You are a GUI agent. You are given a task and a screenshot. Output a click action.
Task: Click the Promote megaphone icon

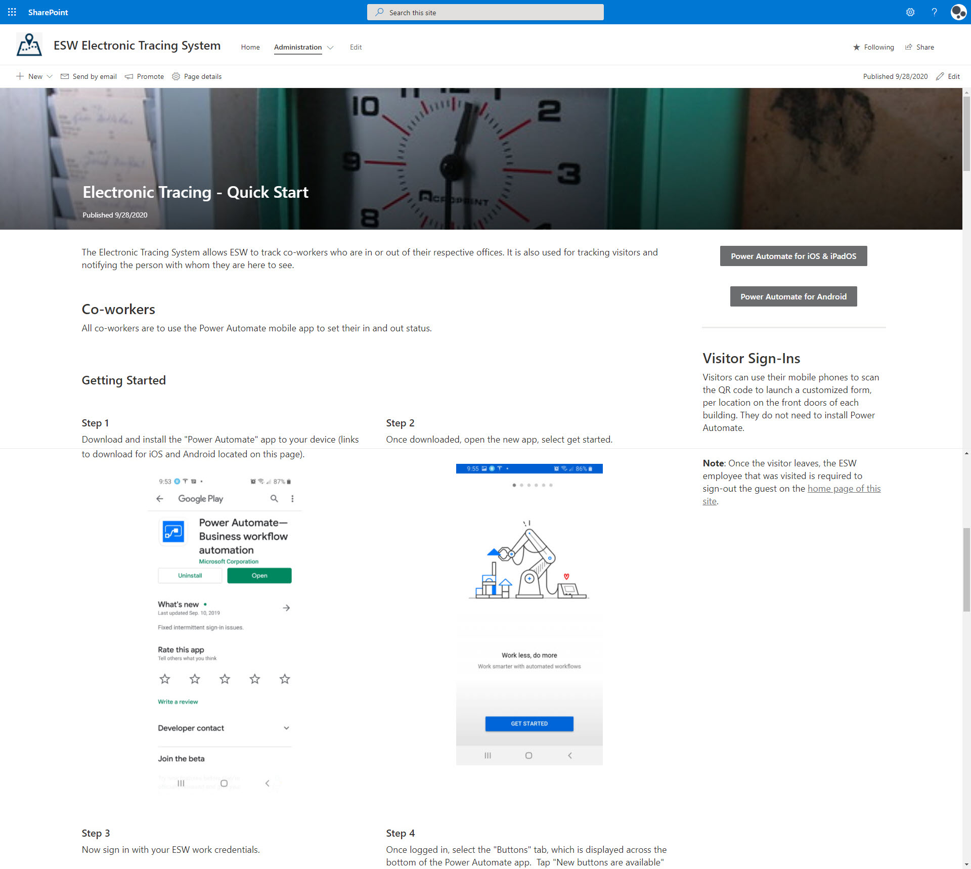129,76
